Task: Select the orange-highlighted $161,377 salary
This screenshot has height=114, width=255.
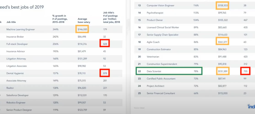Action: (x=223, y=42)
